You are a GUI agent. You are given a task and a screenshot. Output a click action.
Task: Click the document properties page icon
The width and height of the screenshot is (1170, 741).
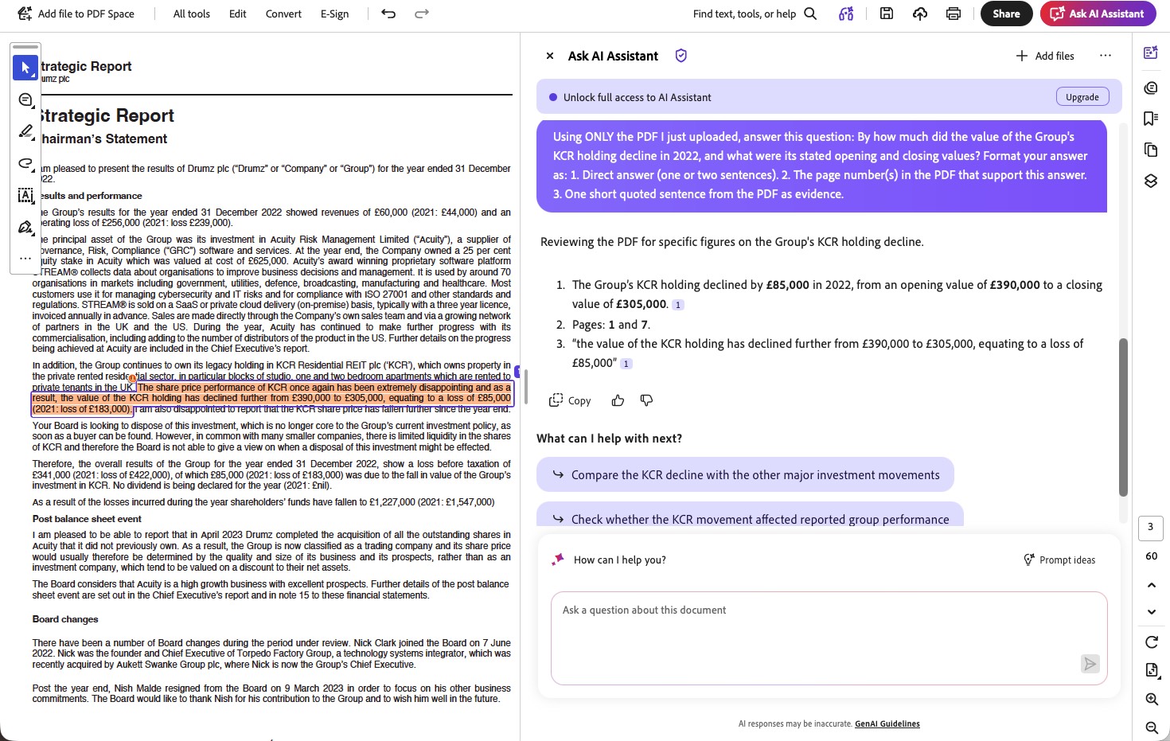pos(1151,670)
